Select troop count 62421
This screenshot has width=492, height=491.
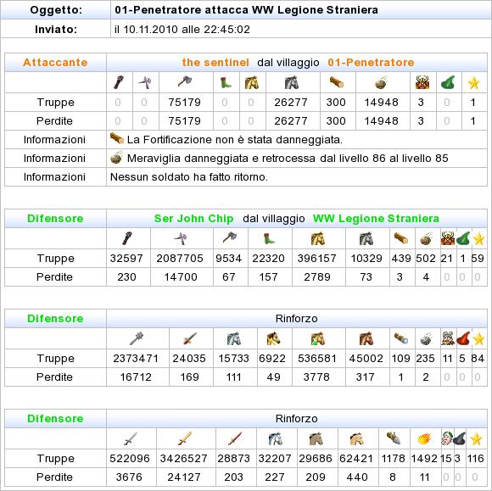pos(356,459)
